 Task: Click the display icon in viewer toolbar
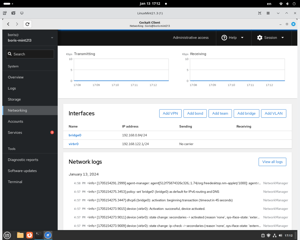click(x=22, y=13)
